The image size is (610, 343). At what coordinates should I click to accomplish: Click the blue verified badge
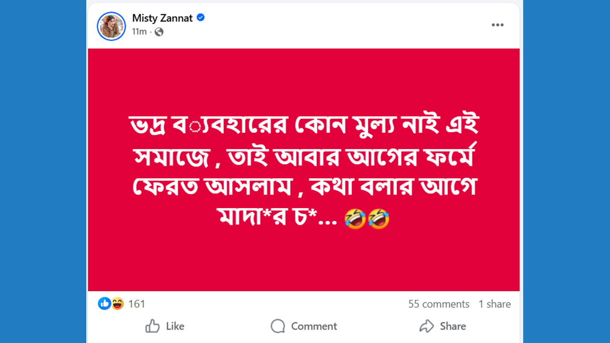pyautogui.click(x=201, y=18)
